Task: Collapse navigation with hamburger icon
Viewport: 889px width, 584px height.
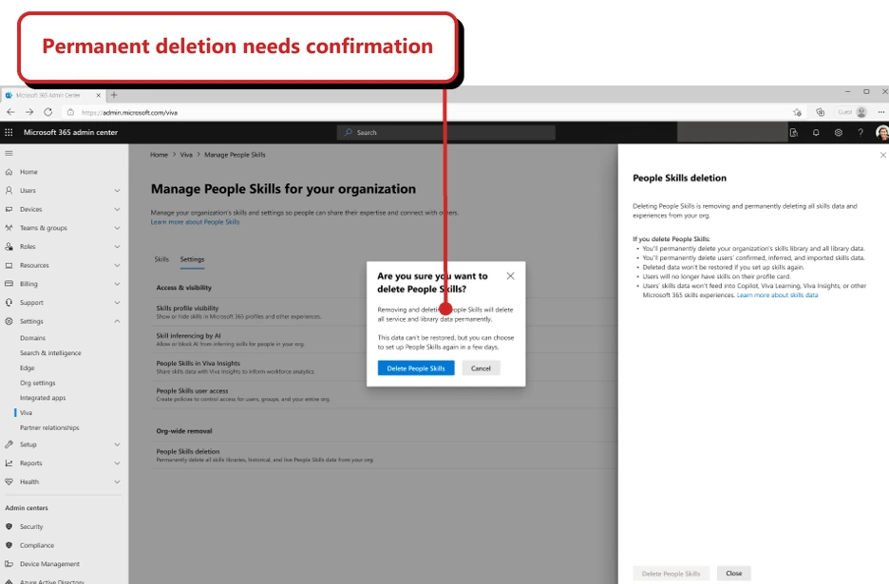Action: [x=9, y=153]
